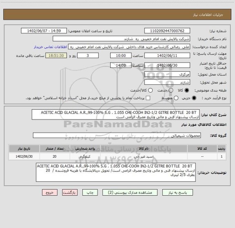Image resolution: width=235 pixels, height=228 pixels.
Task: Click the unit cell کیلوگرم
Action: (85, 156)
